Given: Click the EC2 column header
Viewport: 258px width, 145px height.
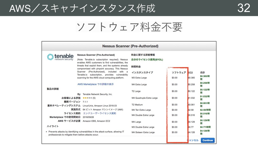Looking at the screenshot, I should pos(190,72).
